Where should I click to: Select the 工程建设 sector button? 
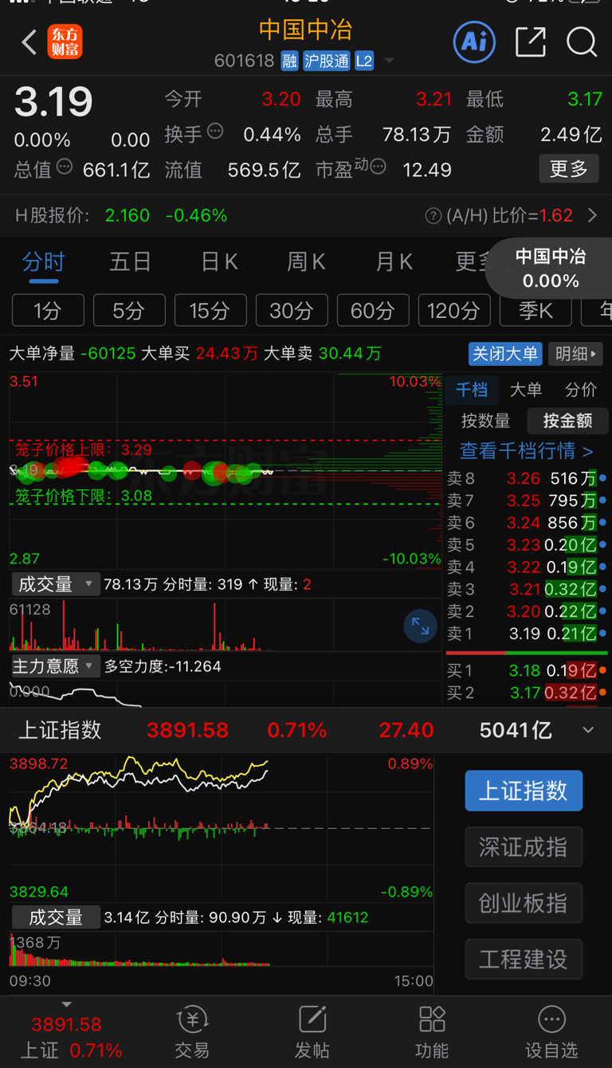(524, 959)
